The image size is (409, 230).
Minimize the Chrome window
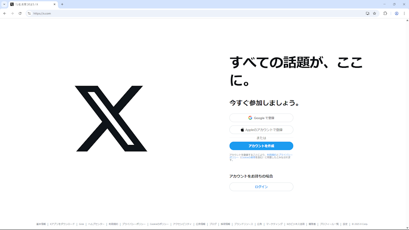[x=385, y=4]
